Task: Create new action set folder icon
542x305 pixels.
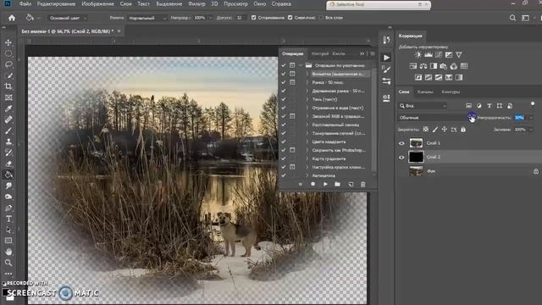Action: [337, 185]
